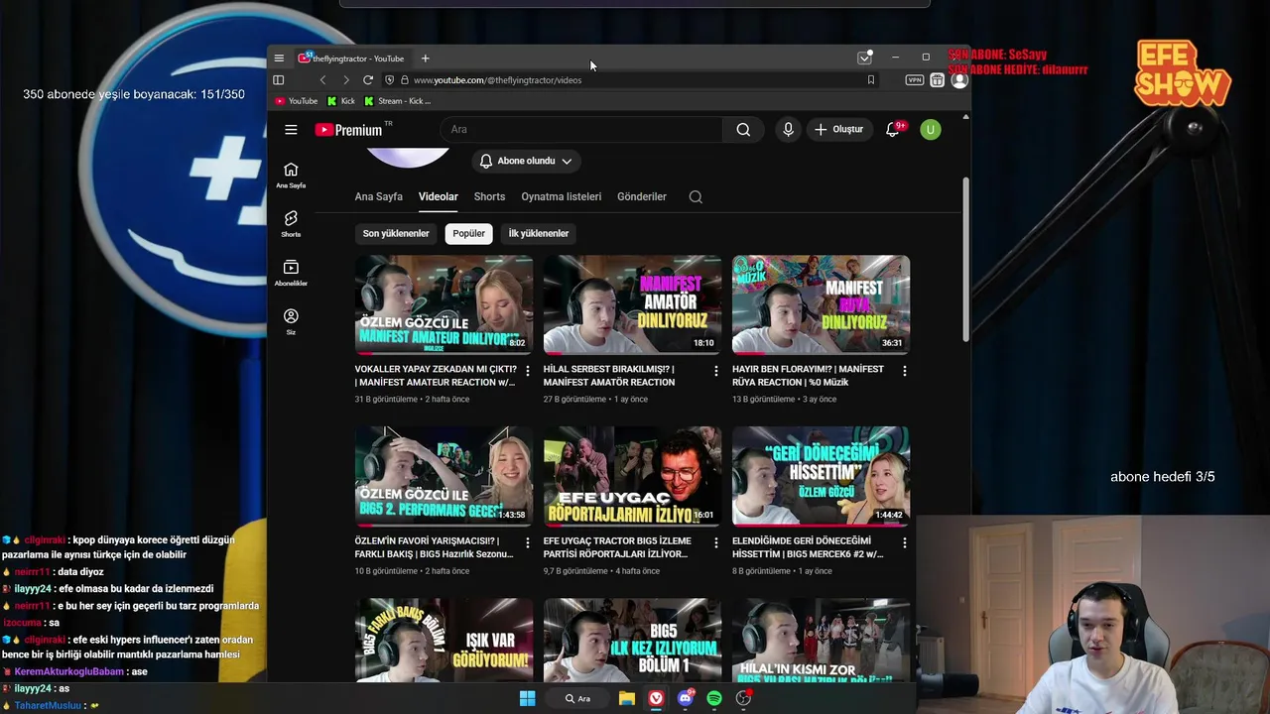Open the Siz profile icon in sidebar
This screenshot has width=1270, height=714.
[x=291, y=321]
